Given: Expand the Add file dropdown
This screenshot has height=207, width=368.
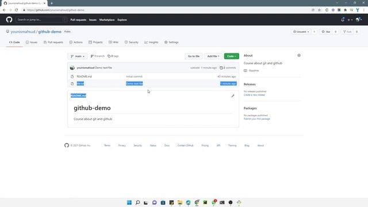Looking at the screenshot, I should [213, 56].
